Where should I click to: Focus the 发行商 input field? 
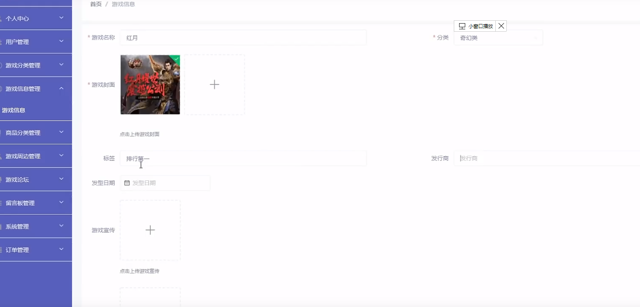[x=547, y=158]
